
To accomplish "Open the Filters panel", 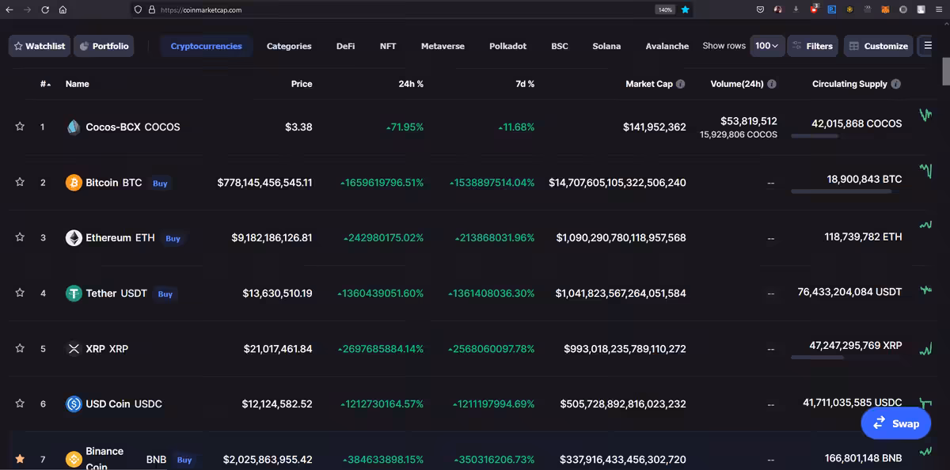I will 812,46.
